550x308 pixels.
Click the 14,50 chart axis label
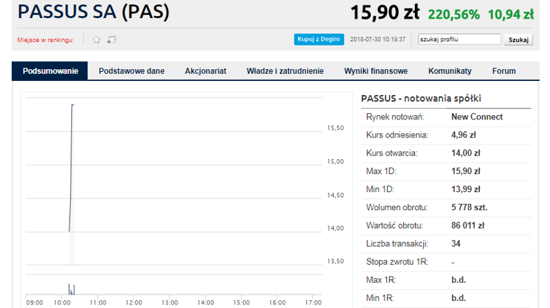(335, 196)
